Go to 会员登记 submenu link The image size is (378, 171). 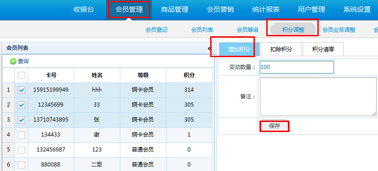156,30
